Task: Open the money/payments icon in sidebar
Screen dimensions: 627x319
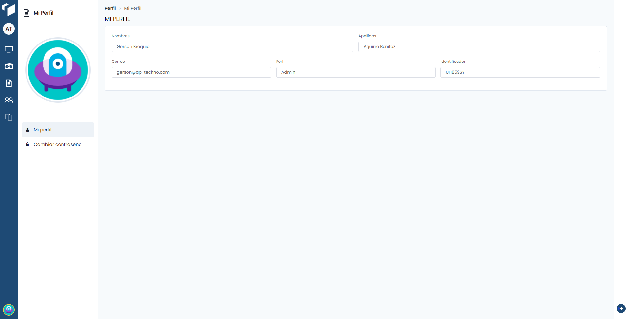Action: (x=9, y=66)
